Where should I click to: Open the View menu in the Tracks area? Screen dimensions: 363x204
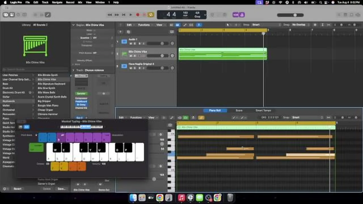coord(160,25)
